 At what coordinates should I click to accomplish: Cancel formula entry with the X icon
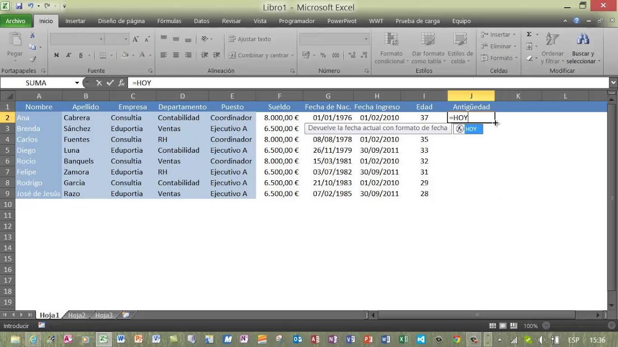point(99,83)
